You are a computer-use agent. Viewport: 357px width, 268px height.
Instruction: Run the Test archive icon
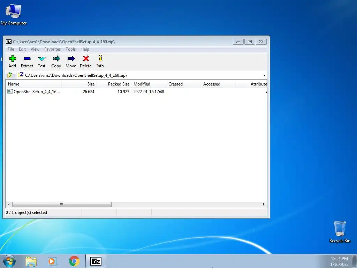tap(42, 59)
